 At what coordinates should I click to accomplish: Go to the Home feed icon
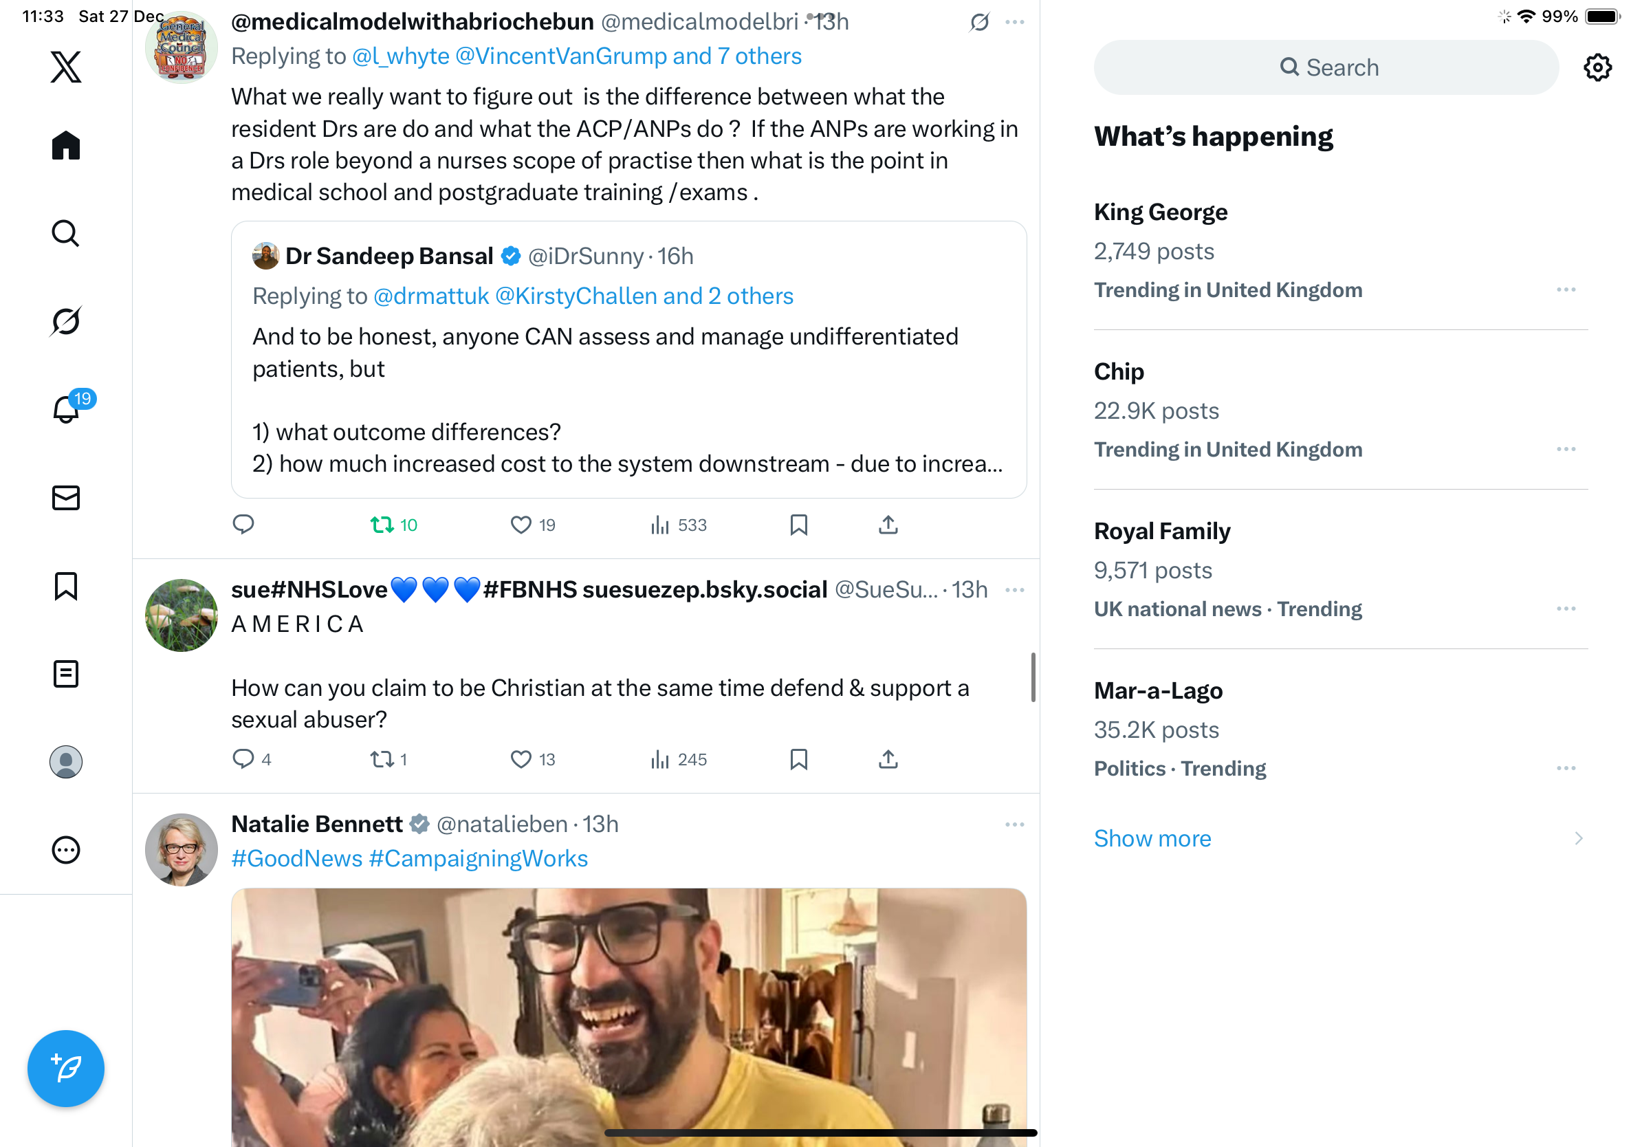(x=66, y=146)
